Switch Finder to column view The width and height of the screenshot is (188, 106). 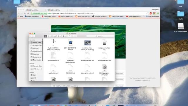(x=52, y=36)
